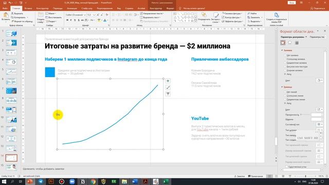Viewport: 329px width, 185px height.
Task: Apply italic formatting with the К button
Action: 71,20
